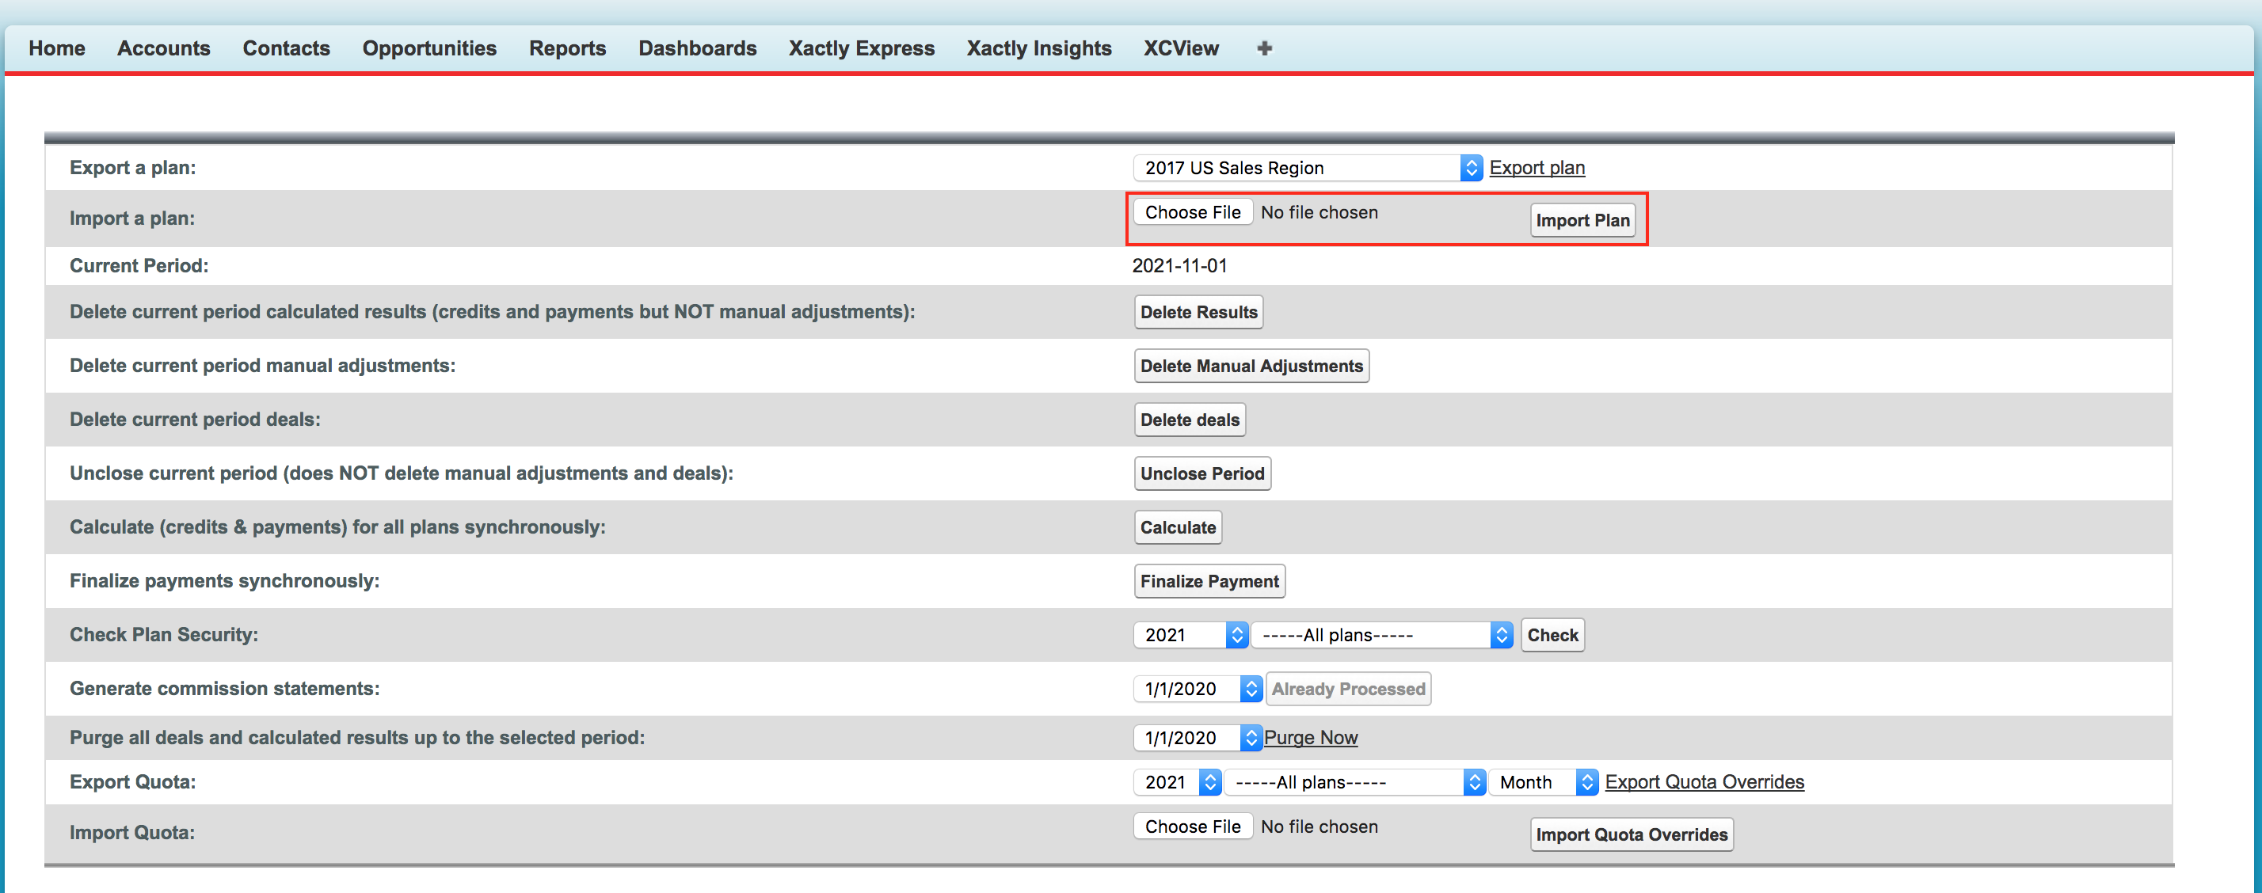This screenshot has width=2262, height=893.
Task: Click the 'Export a plan:' label
Action: click(132, 168)
